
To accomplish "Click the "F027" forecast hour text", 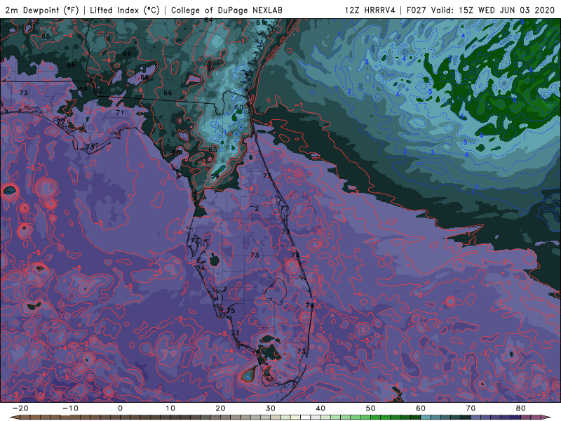I will coord(417,10).
